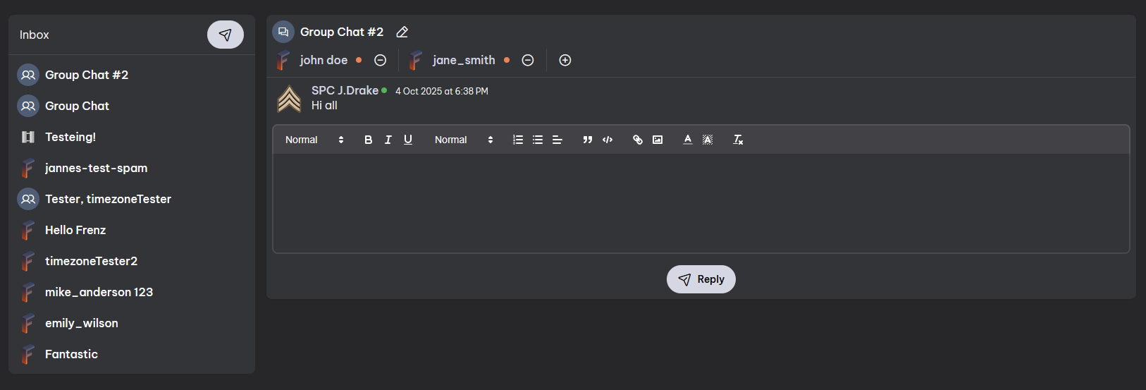Screen dimensions: 1146x390
Task: Insert a blockquote
Action: point(587,140)
